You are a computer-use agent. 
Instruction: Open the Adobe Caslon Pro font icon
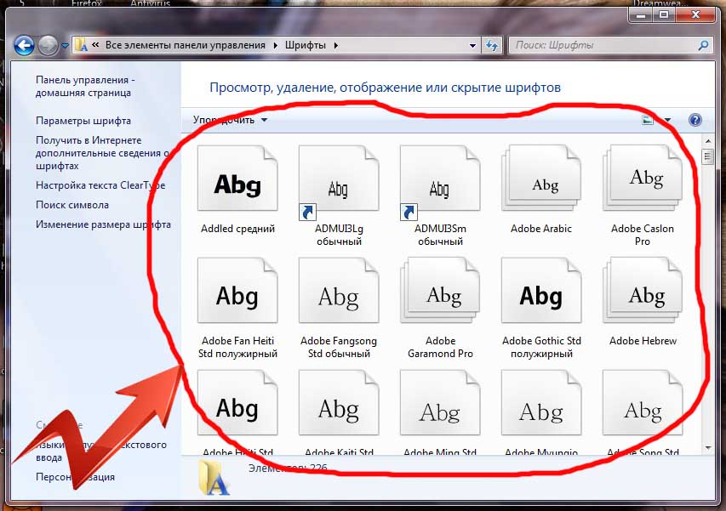[x=643, y=178]
